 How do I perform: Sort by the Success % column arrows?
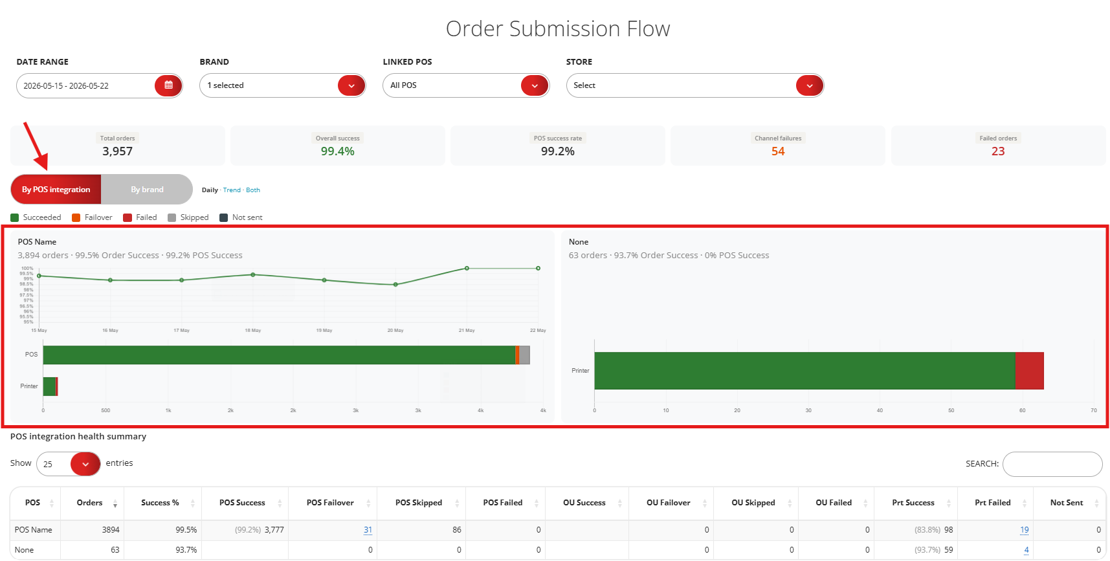tap(193, 503)
